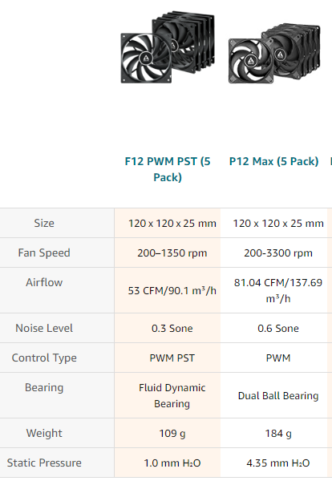332x481 pixels.
Task: Click the Airflow row label
Action: (x=44, y=282)
